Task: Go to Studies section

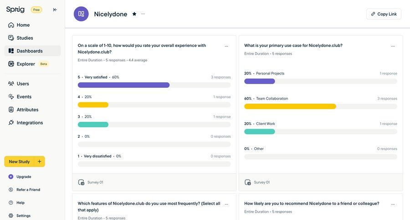Action: [x=25, y=38]
